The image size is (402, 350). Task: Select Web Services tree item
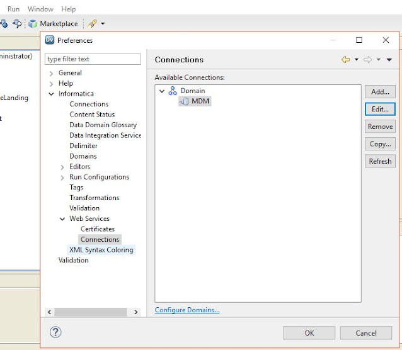(89, 218)
